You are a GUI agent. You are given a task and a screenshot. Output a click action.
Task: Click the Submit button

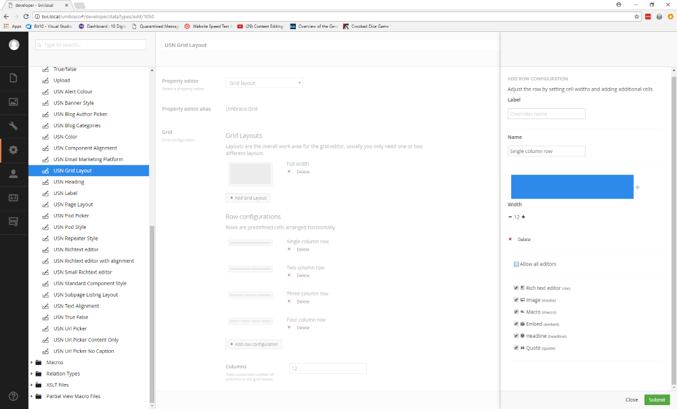click(657, 400)
